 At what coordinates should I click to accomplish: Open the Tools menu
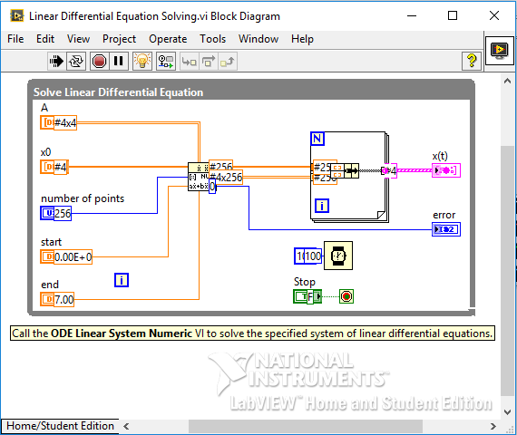coord(212,39)
